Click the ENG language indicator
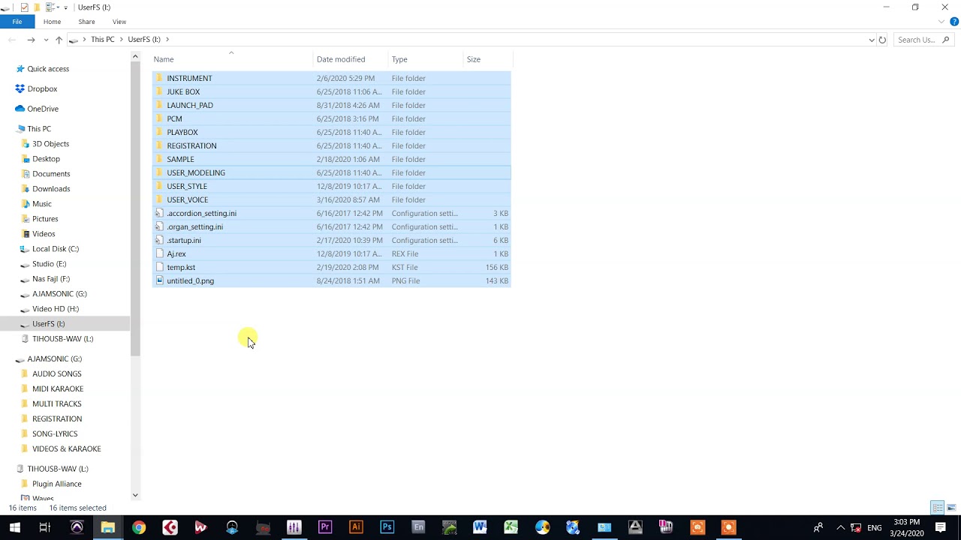The width and height of the screenshot is (961, 540). click(x=875, y=528)
